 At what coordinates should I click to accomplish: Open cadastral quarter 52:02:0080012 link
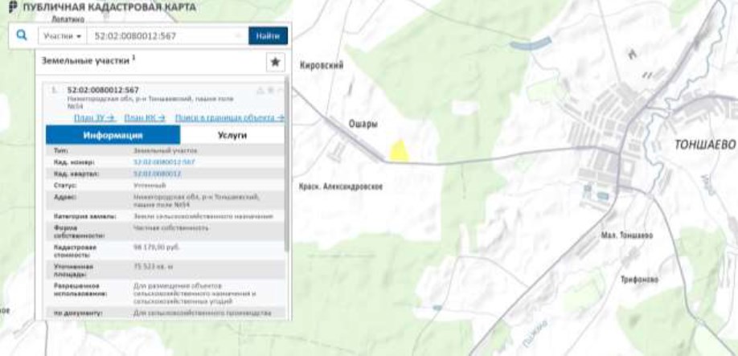click(x=156, y=173)
